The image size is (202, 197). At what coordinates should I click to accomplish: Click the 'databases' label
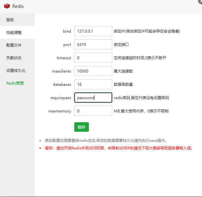point(62,85)
